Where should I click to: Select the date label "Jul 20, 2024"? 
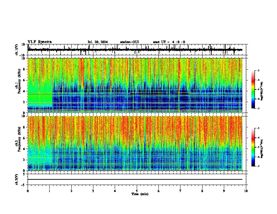[x=98, y=42]
